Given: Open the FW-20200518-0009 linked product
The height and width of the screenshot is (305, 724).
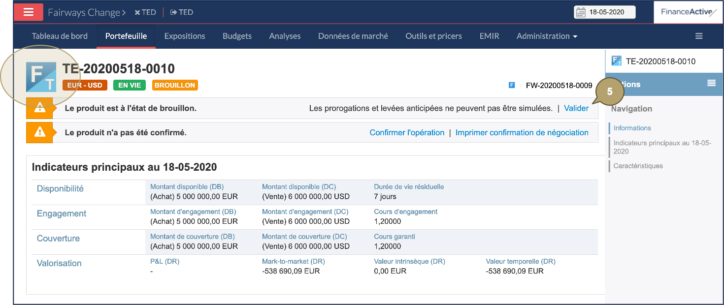Looking at the screenshot, I should (559, 86).
